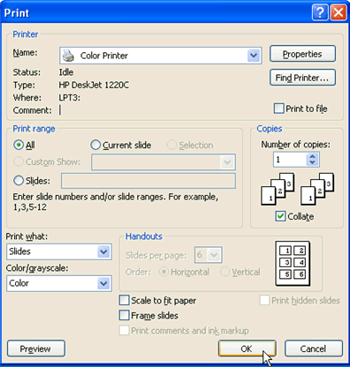Confirm printing with OK

pyautogui.click(x=247, y=348)
